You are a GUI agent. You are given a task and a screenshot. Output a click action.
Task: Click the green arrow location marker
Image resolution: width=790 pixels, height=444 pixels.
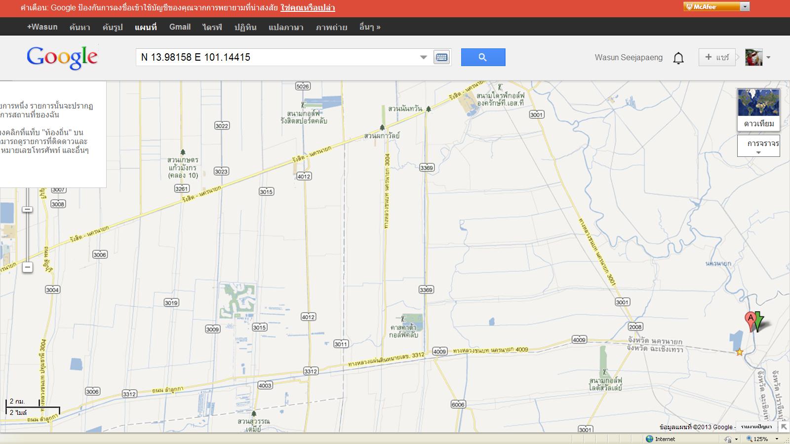759,321
